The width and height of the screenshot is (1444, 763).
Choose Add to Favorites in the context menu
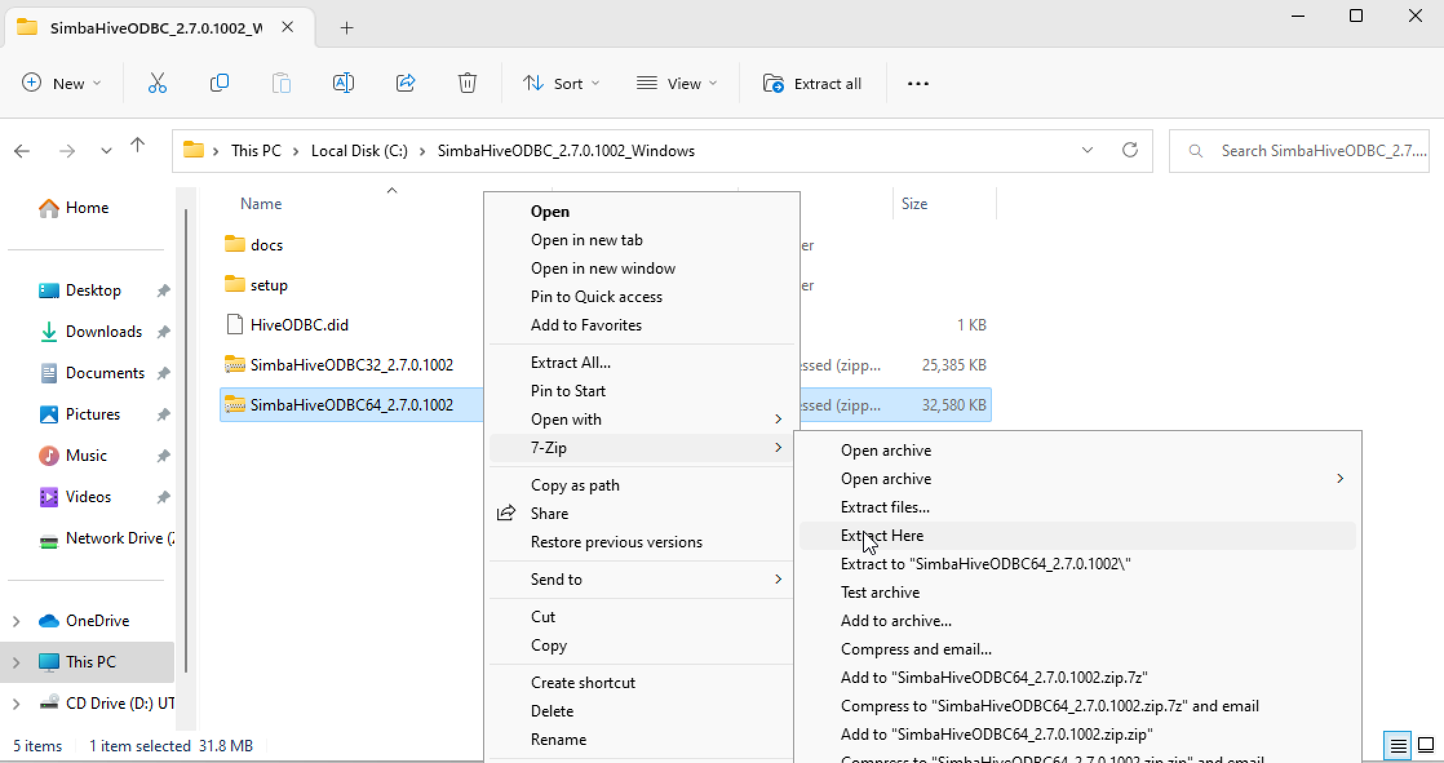coord(642,325)
